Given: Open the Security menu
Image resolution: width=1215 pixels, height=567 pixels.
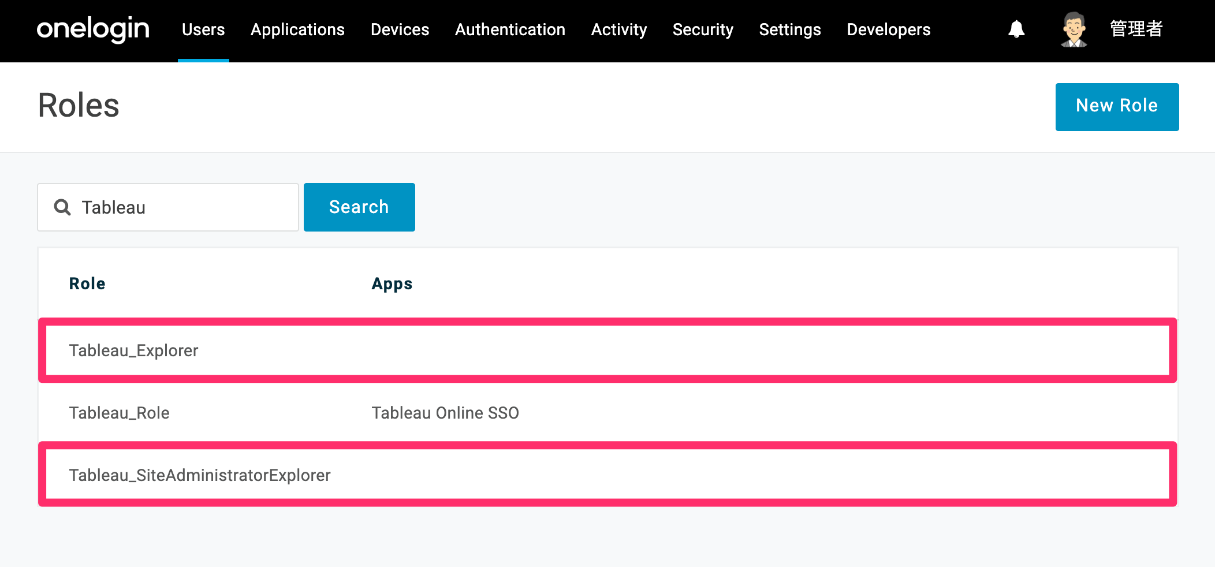Looking at the screenshot, I should point(703,29).
